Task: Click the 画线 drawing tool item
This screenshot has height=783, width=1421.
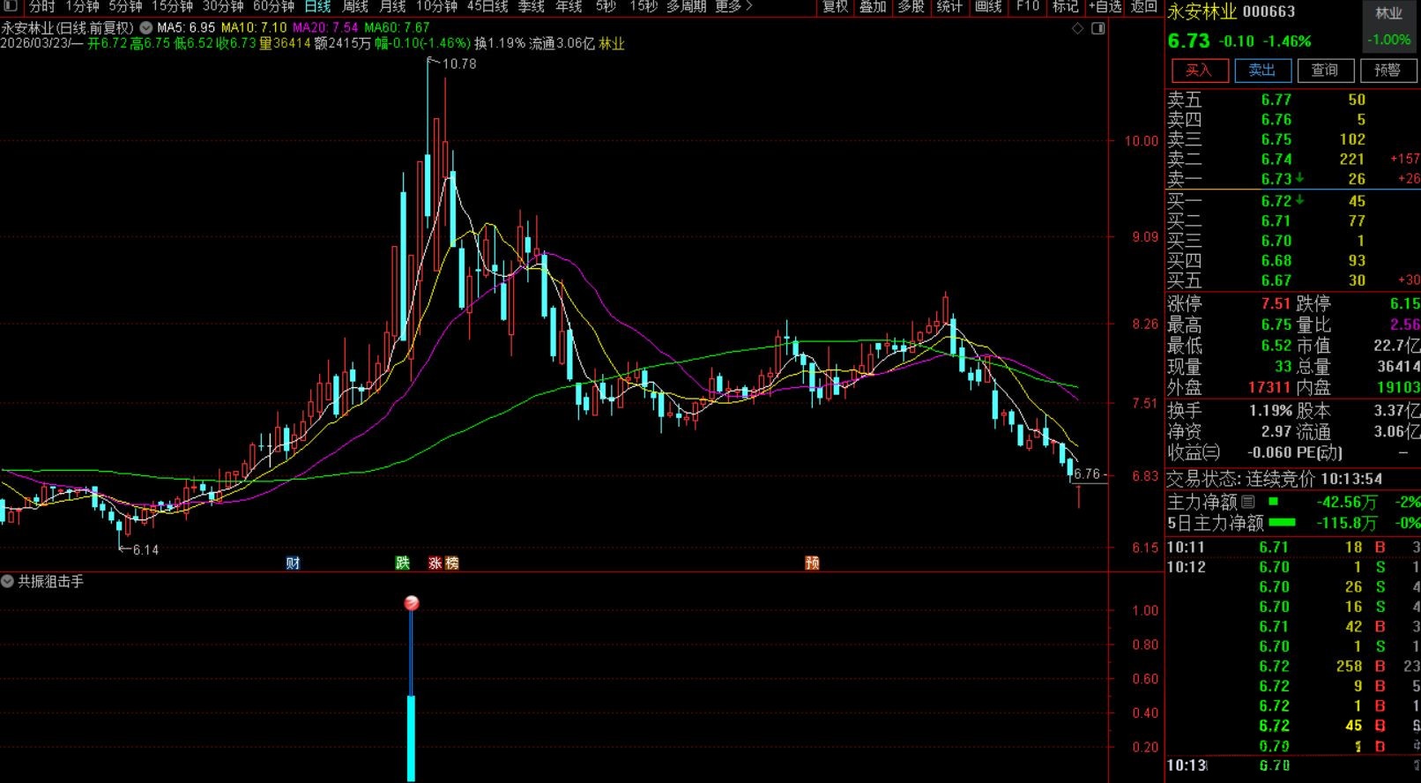Action: coord(988,6)
